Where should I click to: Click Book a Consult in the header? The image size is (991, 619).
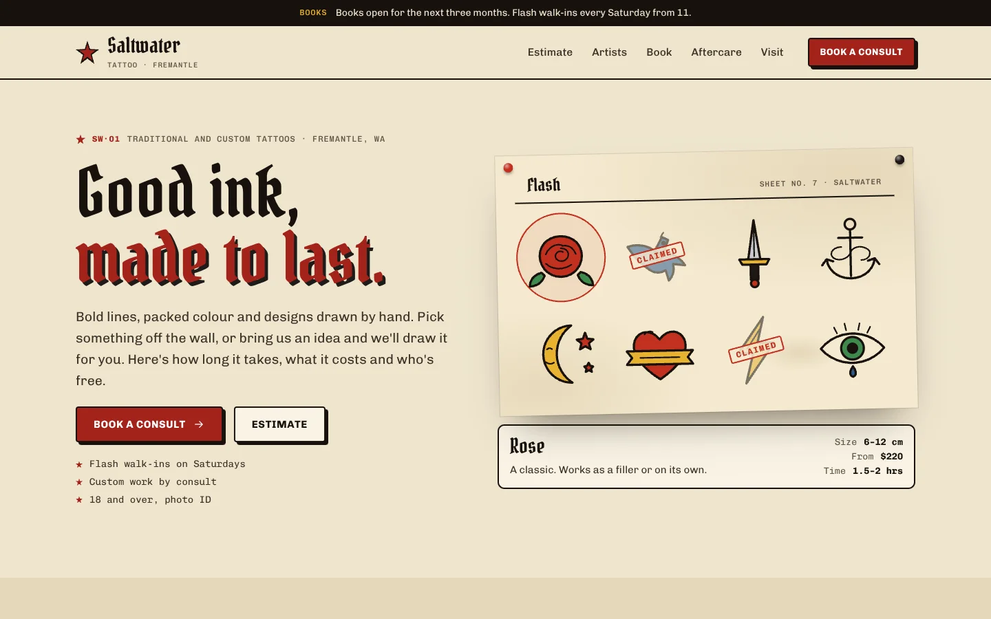pyautogui.click(x=861, y=52)
